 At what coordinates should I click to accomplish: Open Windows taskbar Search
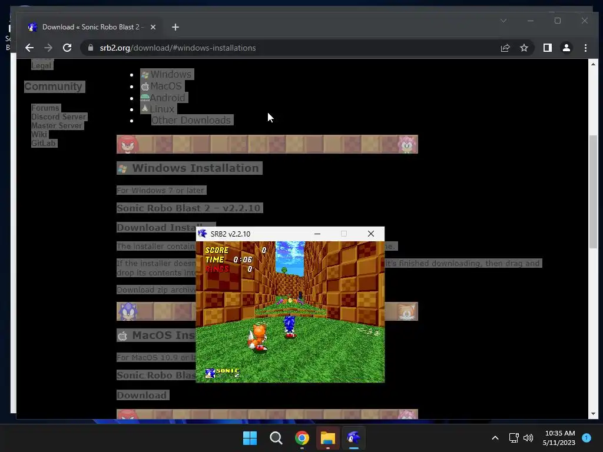pyautogui.click(x=276, y=438)
